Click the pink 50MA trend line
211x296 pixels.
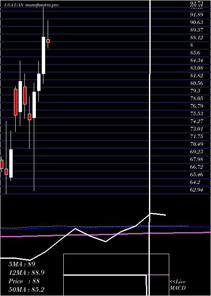(x=105, y=234)
